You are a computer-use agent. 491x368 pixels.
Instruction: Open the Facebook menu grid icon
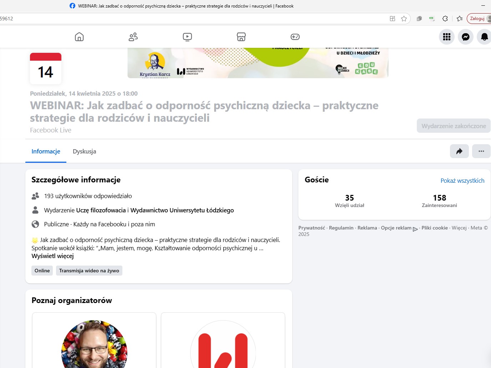click(x=447, y=37)
